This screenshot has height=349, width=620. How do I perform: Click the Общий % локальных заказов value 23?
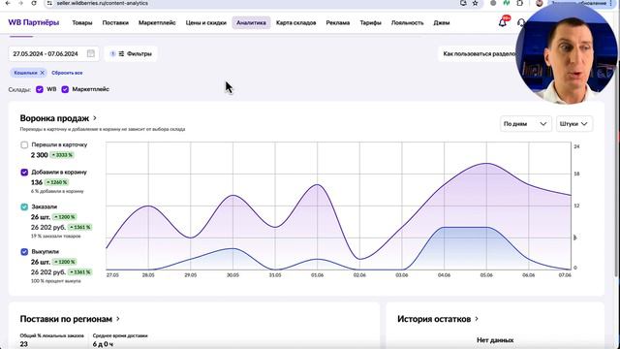23,344
